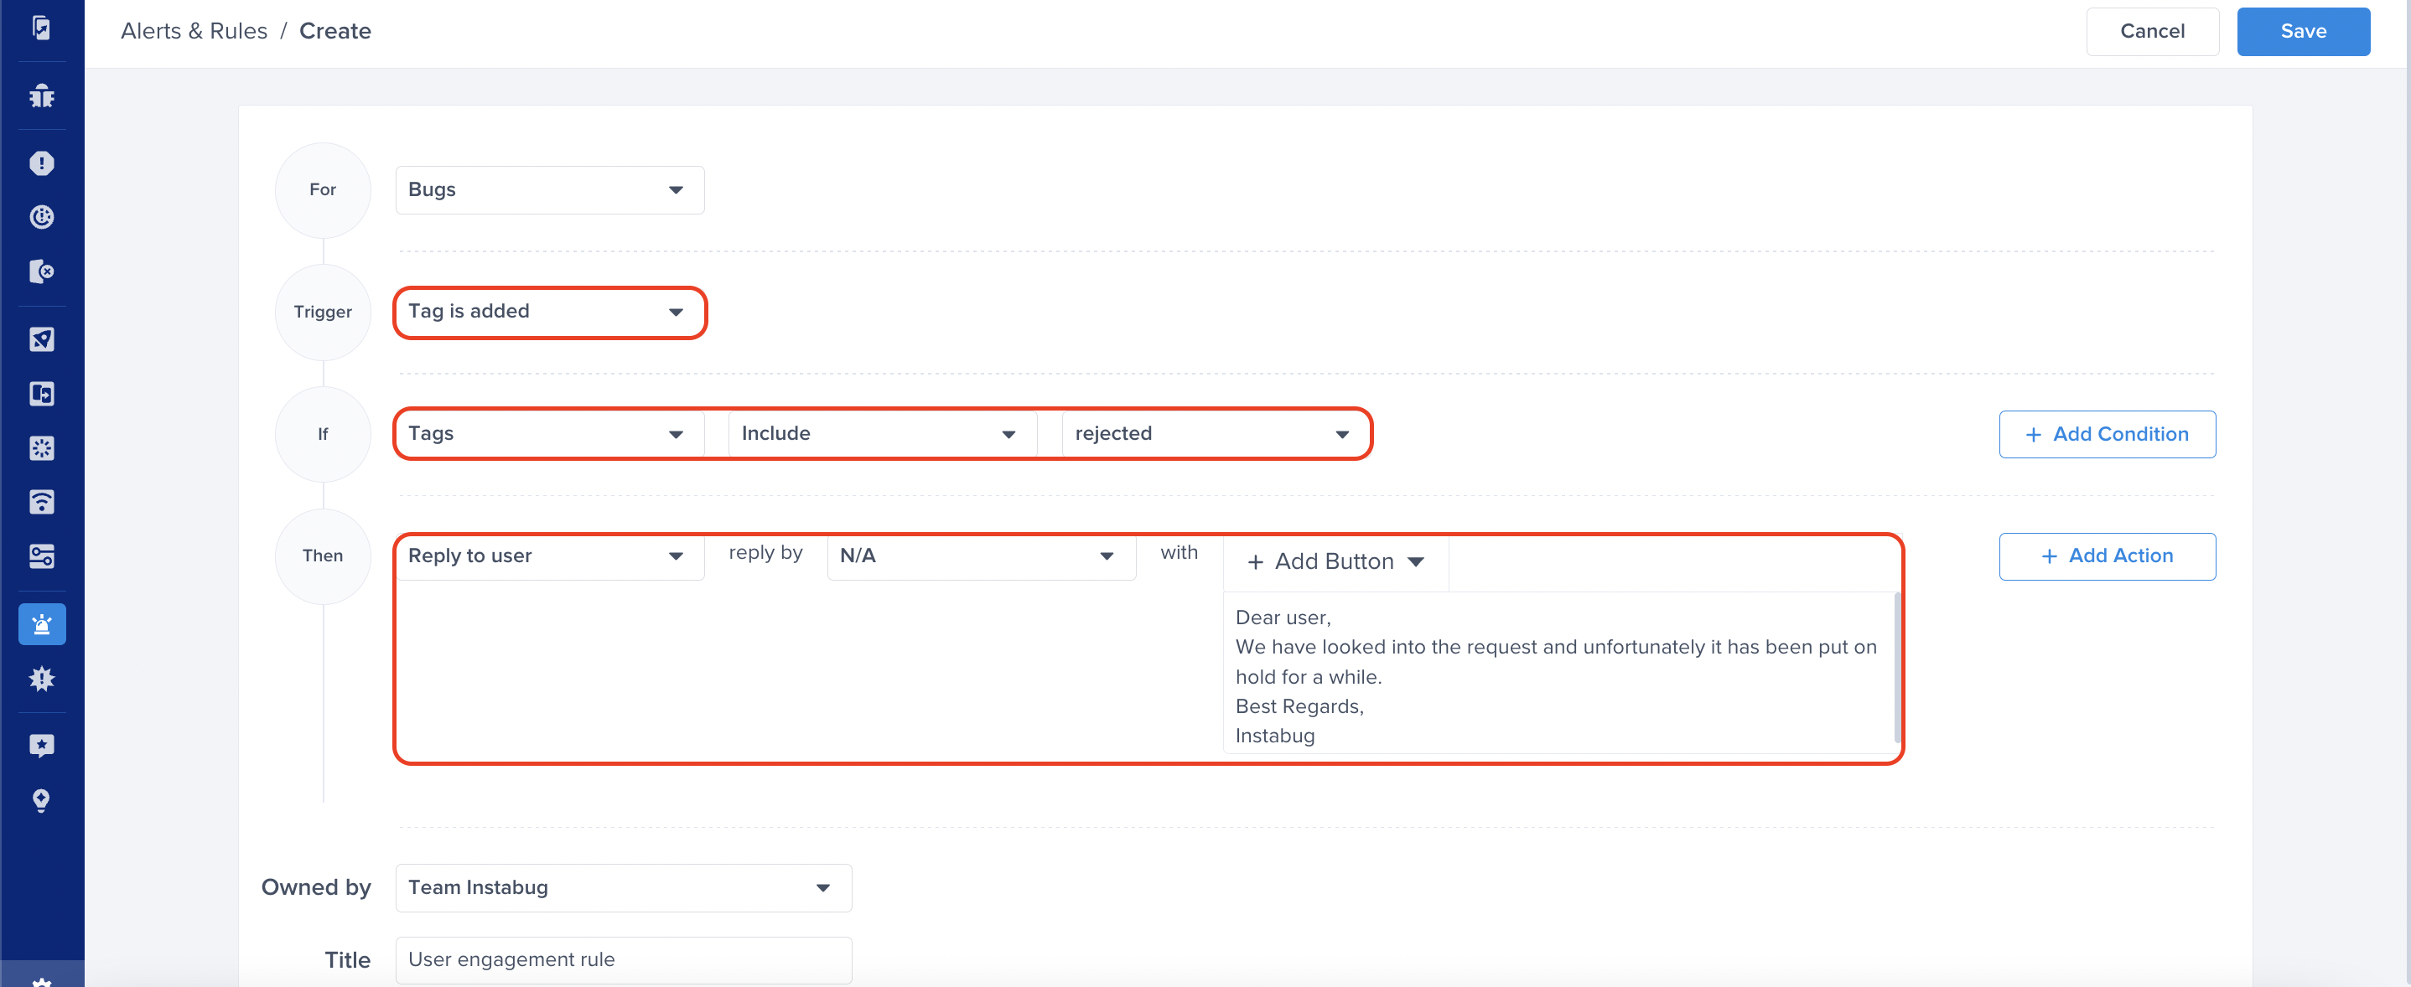Open the 'Tag is added' trigger dropdown
This screenshot has height=987, width=2411.
(x=548, y=312)
